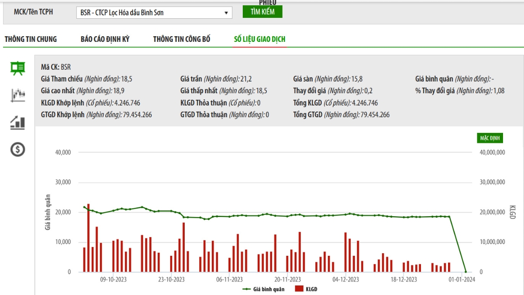This screenshot has height=295, width=524.
Task: Open the bar chart growth icon
Action: pyautogui.click(x=17, y=122)
